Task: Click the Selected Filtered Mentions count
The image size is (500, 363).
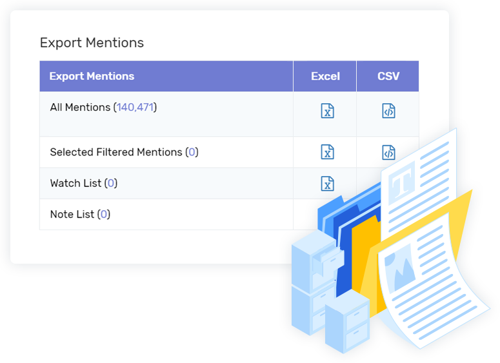Action: [192, 152]
